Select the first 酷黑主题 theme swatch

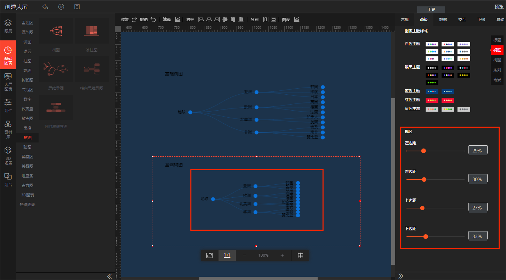tap(432, 68)
